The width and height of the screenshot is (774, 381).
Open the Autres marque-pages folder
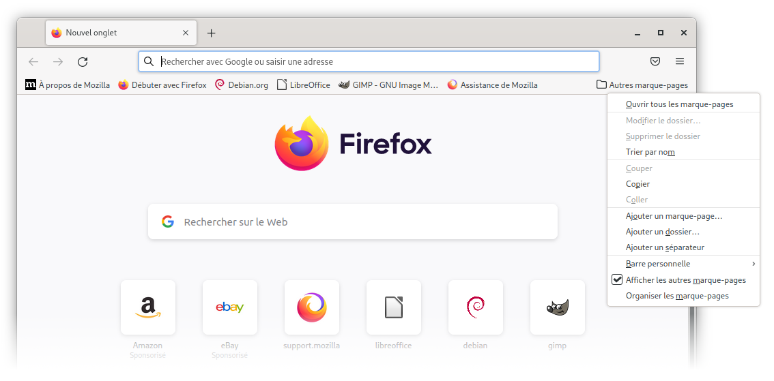pyautogui.click(x=642, y=85)
